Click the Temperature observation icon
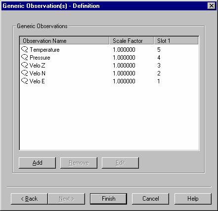Image resolution: width=218 pixels, height=211 pixels. pos(25,49)
